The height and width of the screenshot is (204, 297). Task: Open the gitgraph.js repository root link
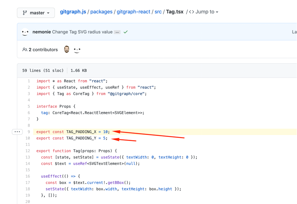[x=73, y=11]
